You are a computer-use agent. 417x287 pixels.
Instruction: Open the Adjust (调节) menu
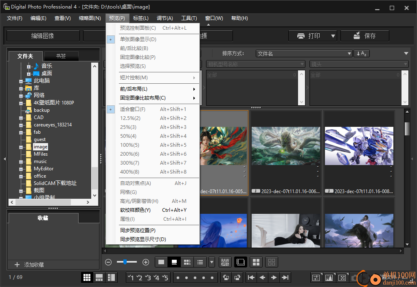165,18
